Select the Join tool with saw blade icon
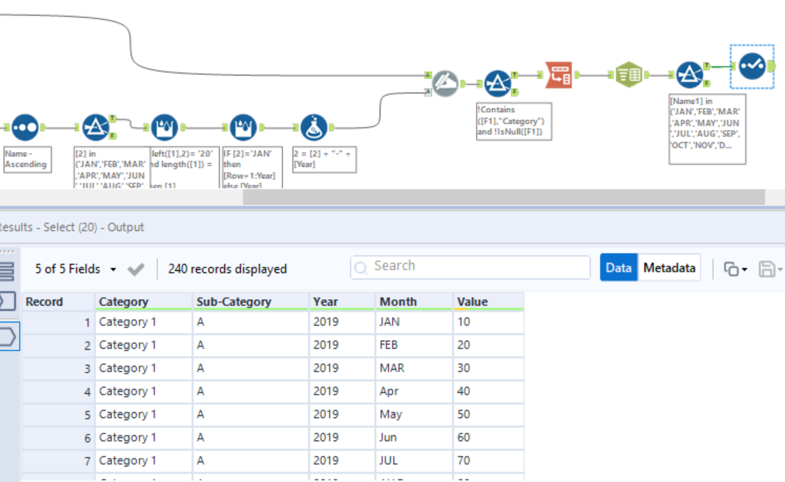785x482 pixels. click(x=445, y=82)
